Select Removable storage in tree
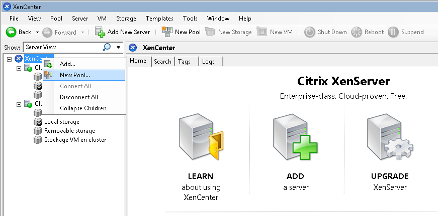This screenshot has width=438, height=216. click(x=69, y=131)
